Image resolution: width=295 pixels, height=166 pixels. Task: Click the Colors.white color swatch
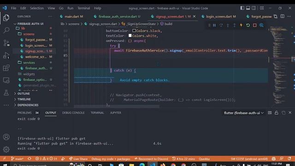point(130,36)
